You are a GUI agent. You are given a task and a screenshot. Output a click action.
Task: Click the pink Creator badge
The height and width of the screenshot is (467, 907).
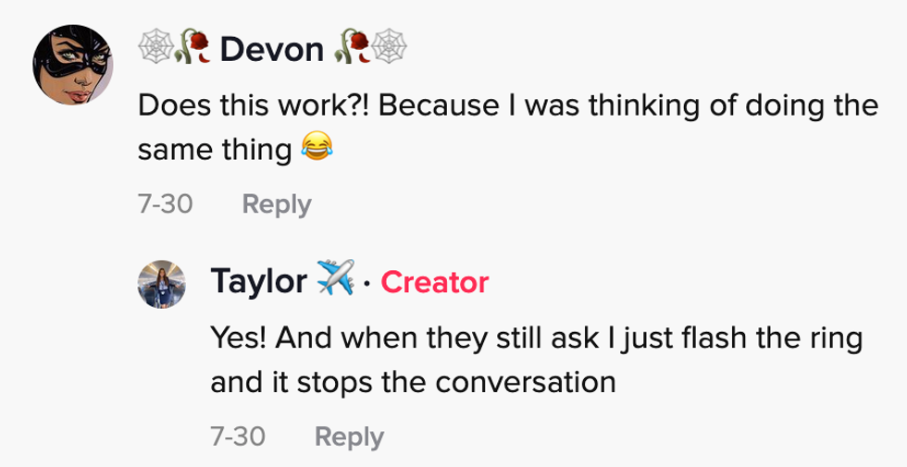tap(434, 282)
